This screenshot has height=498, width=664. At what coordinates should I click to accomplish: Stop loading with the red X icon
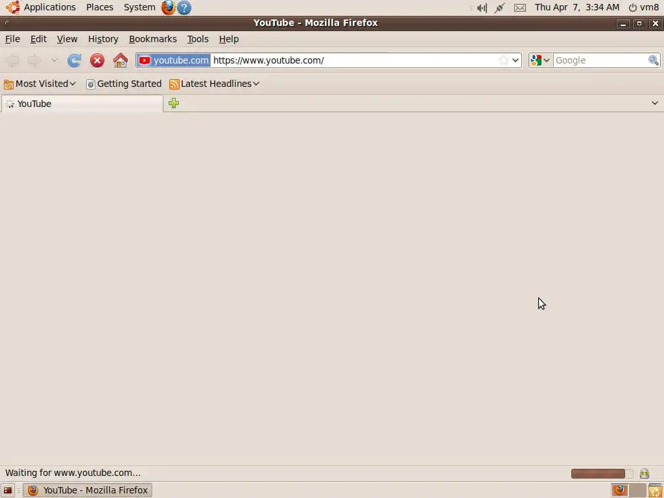[x=97, y=60]
